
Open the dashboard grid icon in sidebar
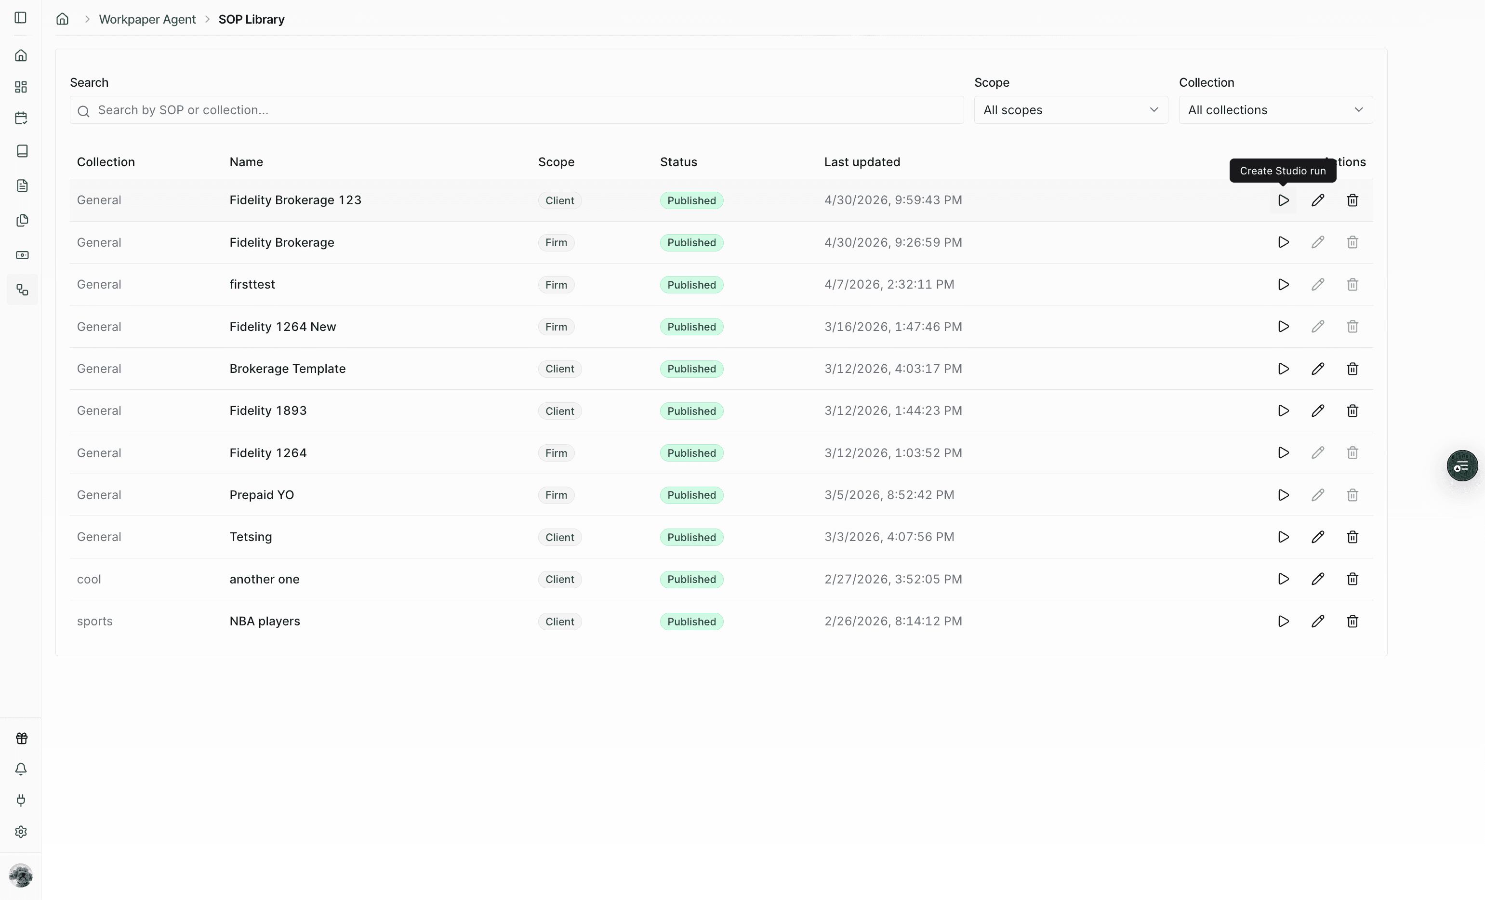click(21, 87)
